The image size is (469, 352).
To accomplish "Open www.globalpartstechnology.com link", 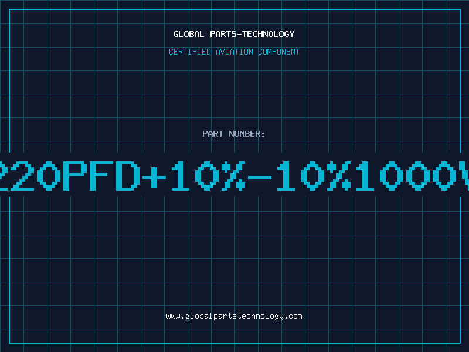I will [234, 316].
